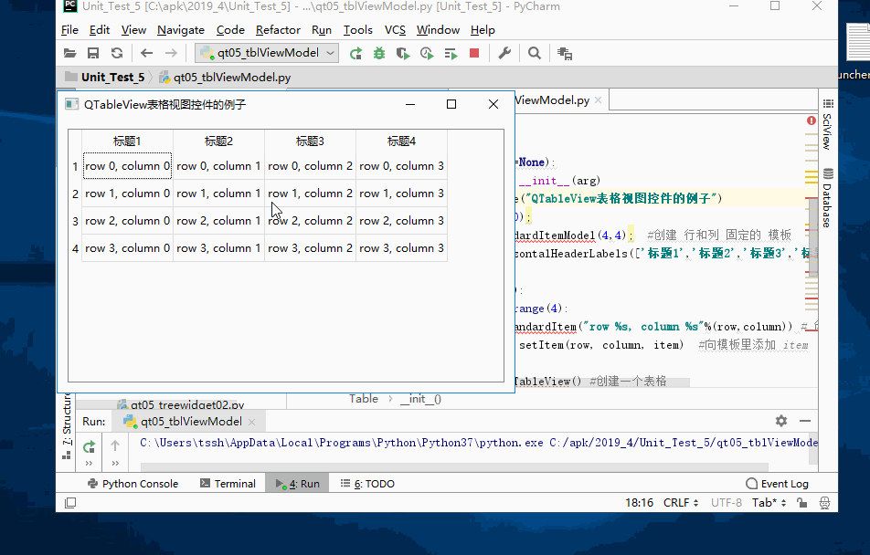Click the concurrency diagram run icon
Image resolution: width=870 pixels, height=555 pixels.
click(x=451, y=53)
